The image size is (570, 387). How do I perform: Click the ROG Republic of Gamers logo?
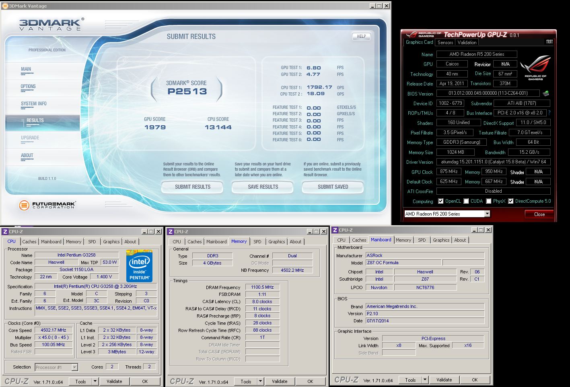[535, 67]
